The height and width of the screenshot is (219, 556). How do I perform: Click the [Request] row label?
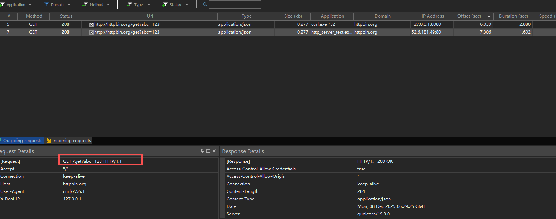(x=10, y=161)
